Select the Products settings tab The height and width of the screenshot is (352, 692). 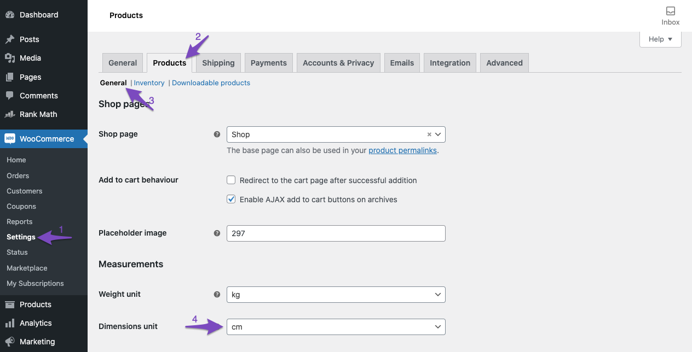coord(170,63)
